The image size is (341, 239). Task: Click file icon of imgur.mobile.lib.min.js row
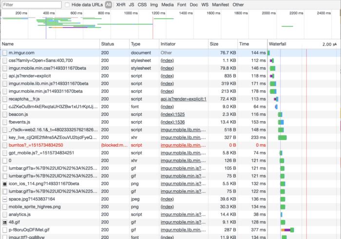point(5,84)
